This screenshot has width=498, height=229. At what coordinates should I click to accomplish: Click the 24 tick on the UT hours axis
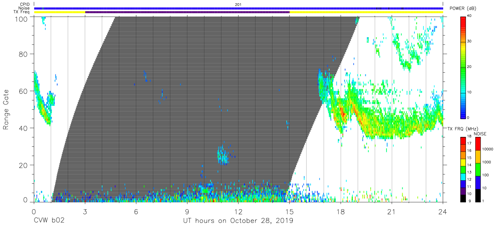[442, 211]
